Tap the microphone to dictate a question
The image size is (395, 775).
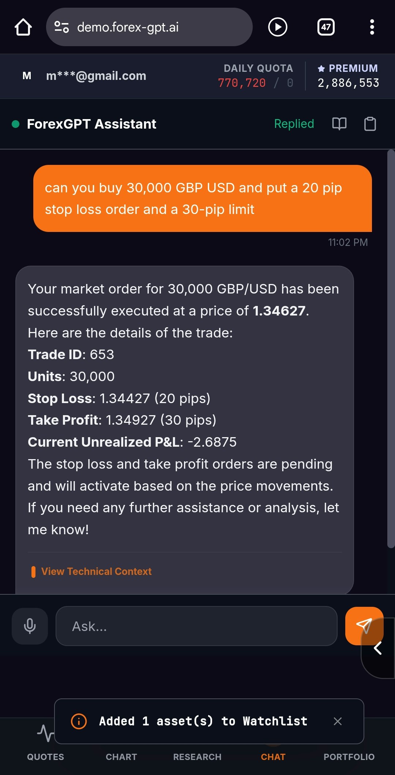[29, 626]
